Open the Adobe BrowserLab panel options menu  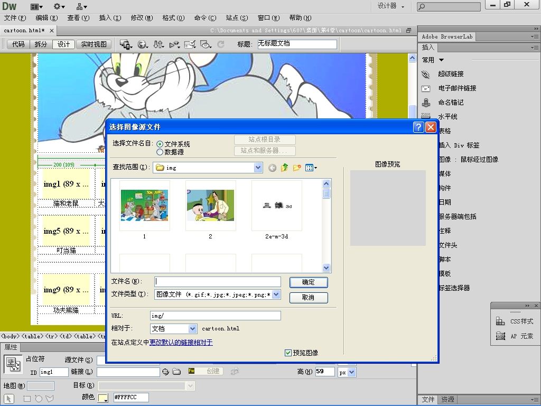click(x=535, y=36)
